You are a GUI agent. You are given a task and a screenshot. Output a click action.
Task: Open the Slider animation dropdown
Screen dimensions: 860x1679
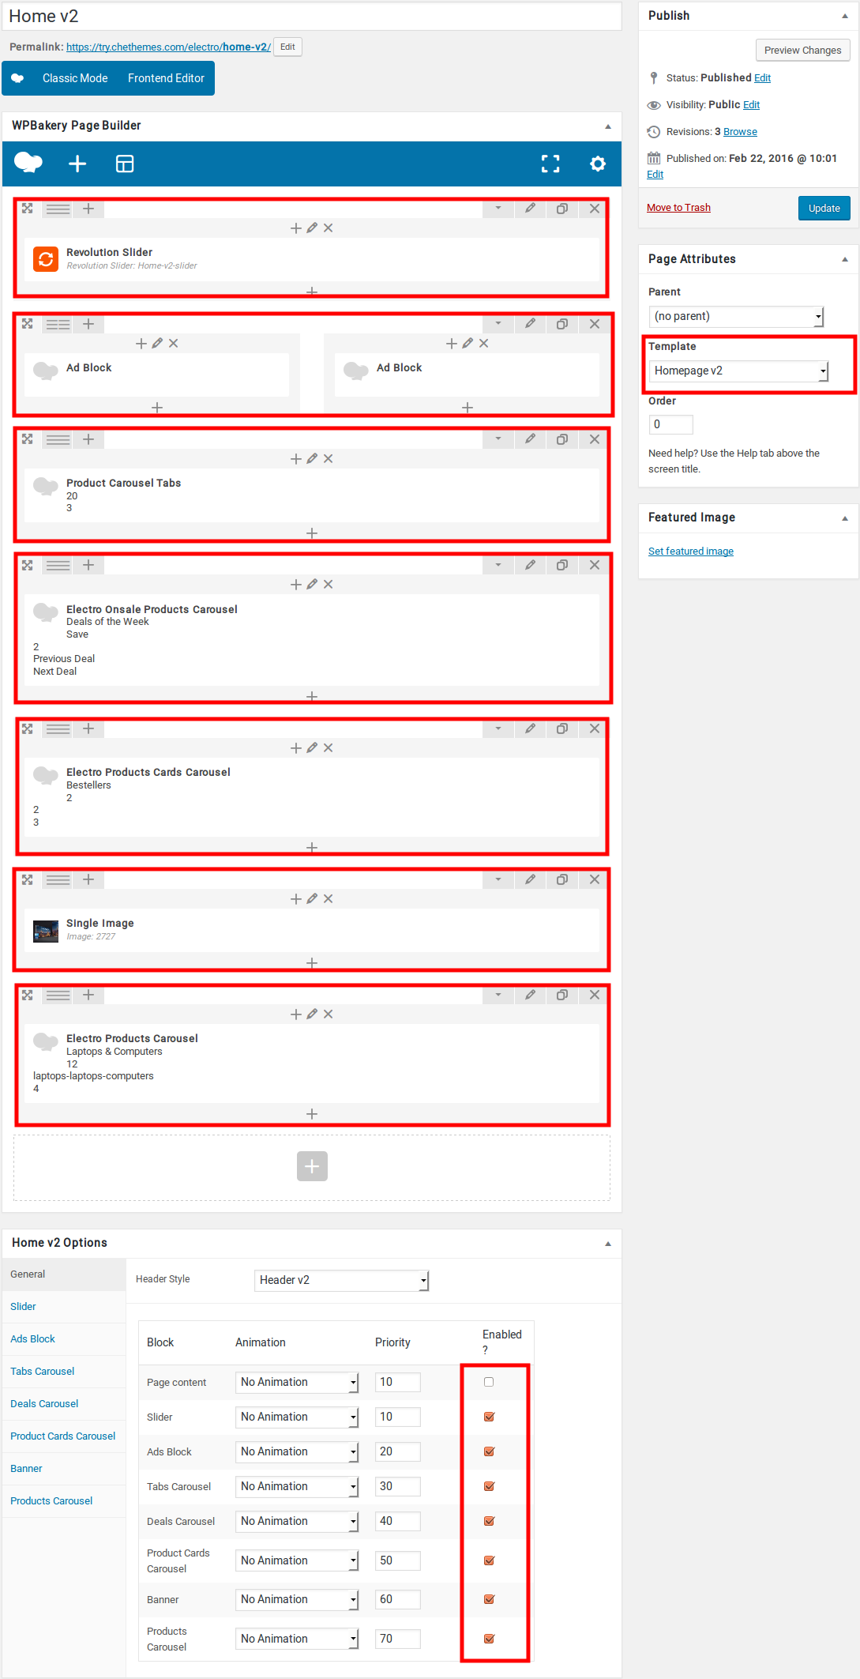(297, 1417)
